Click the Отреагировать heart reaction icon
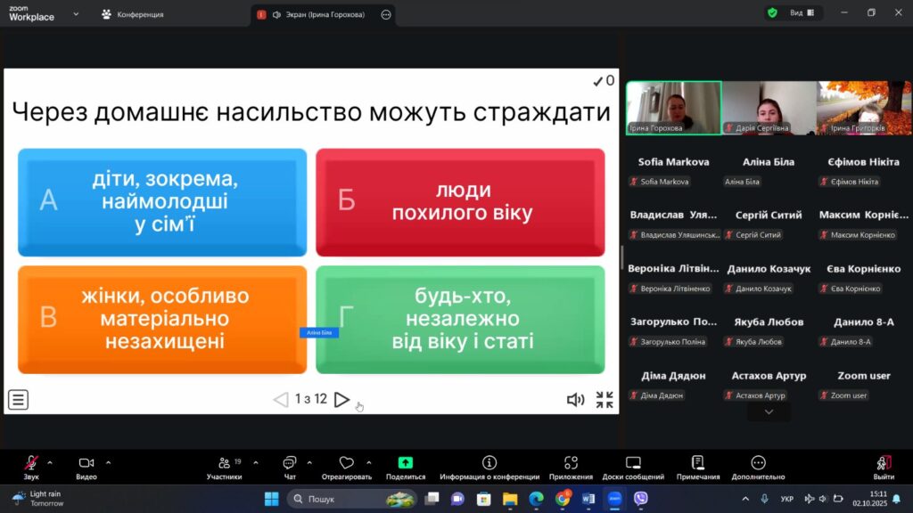The image size is (913, 513). pos(346,463)
